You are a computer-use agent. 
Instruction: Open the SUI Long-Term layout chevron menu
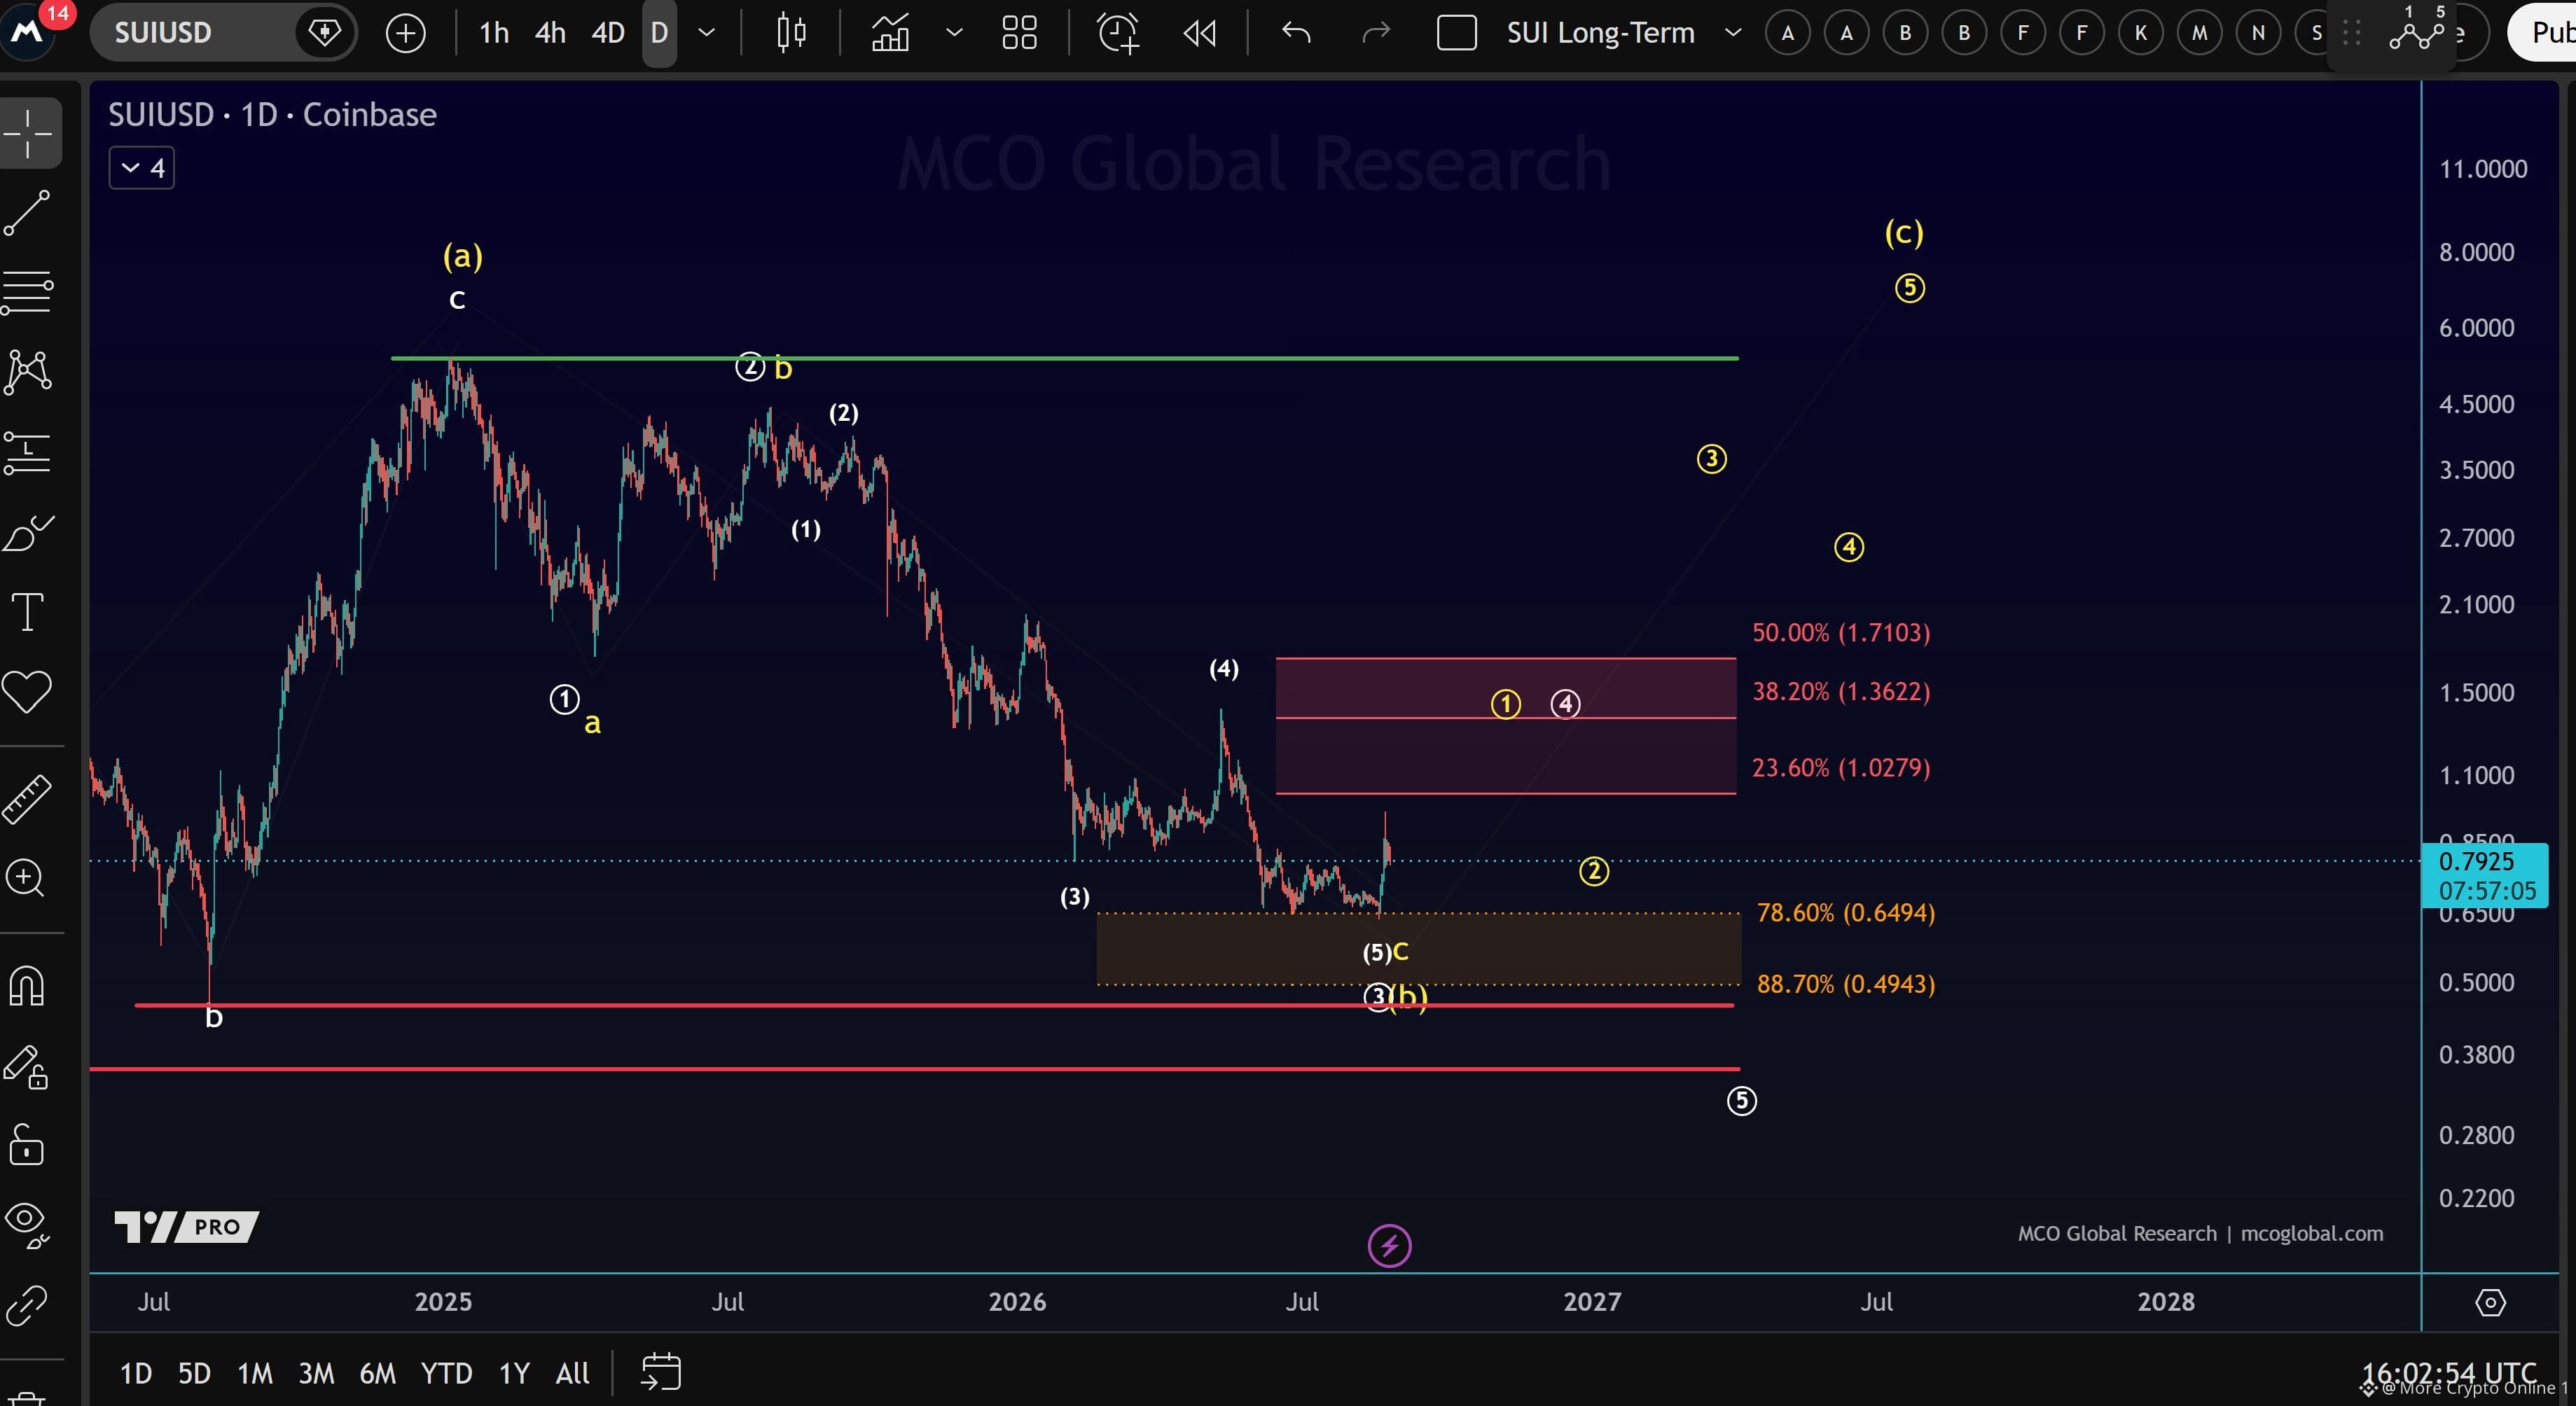(x=1733, y=33)
